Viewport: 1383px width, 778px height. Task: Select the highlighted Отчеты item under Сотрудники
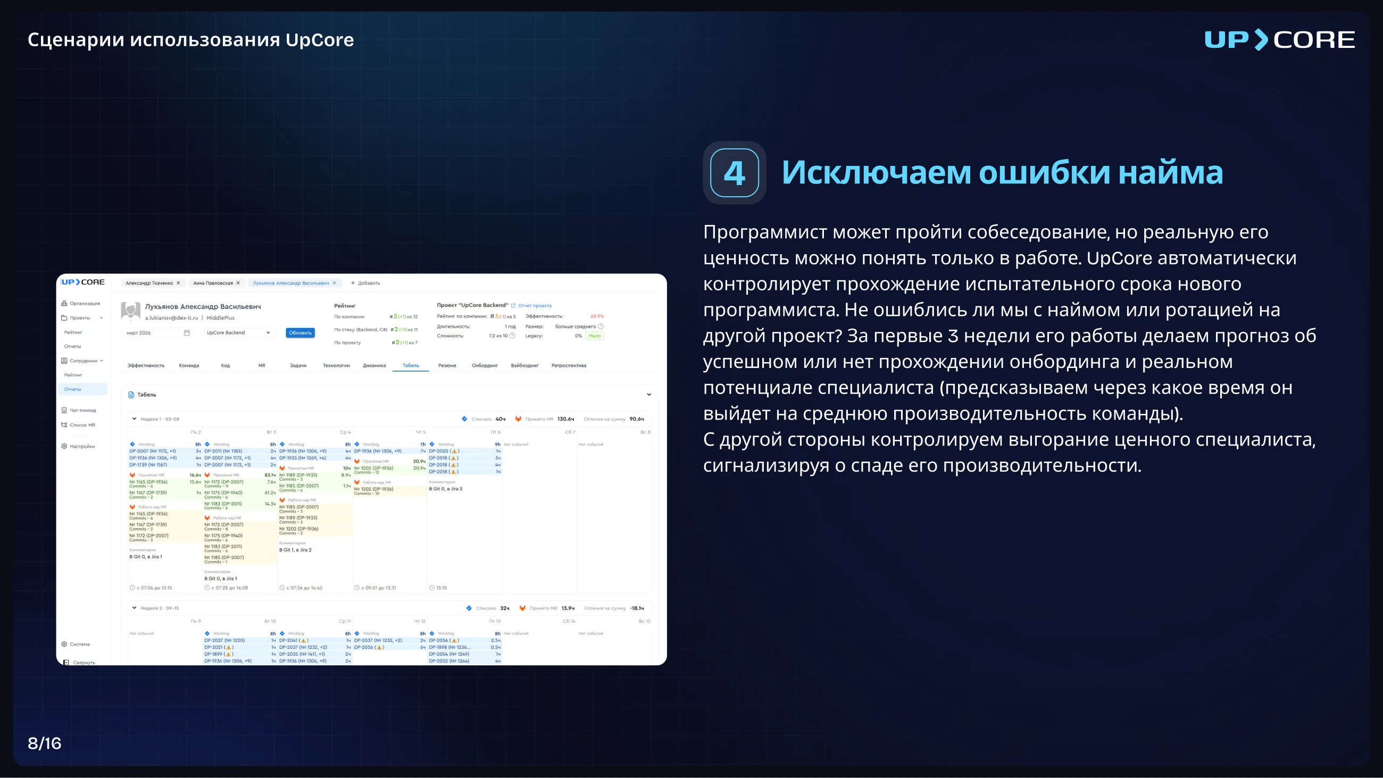pos(82,389)
